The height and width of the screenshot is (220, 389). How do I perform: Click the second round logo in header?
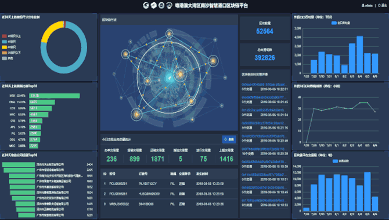pyautogui.click(x=153, y=5)
